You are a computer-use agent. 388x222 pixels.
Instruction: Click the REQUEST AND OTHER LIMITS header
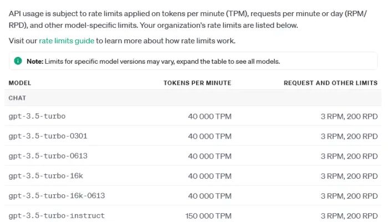pos(330,83)
